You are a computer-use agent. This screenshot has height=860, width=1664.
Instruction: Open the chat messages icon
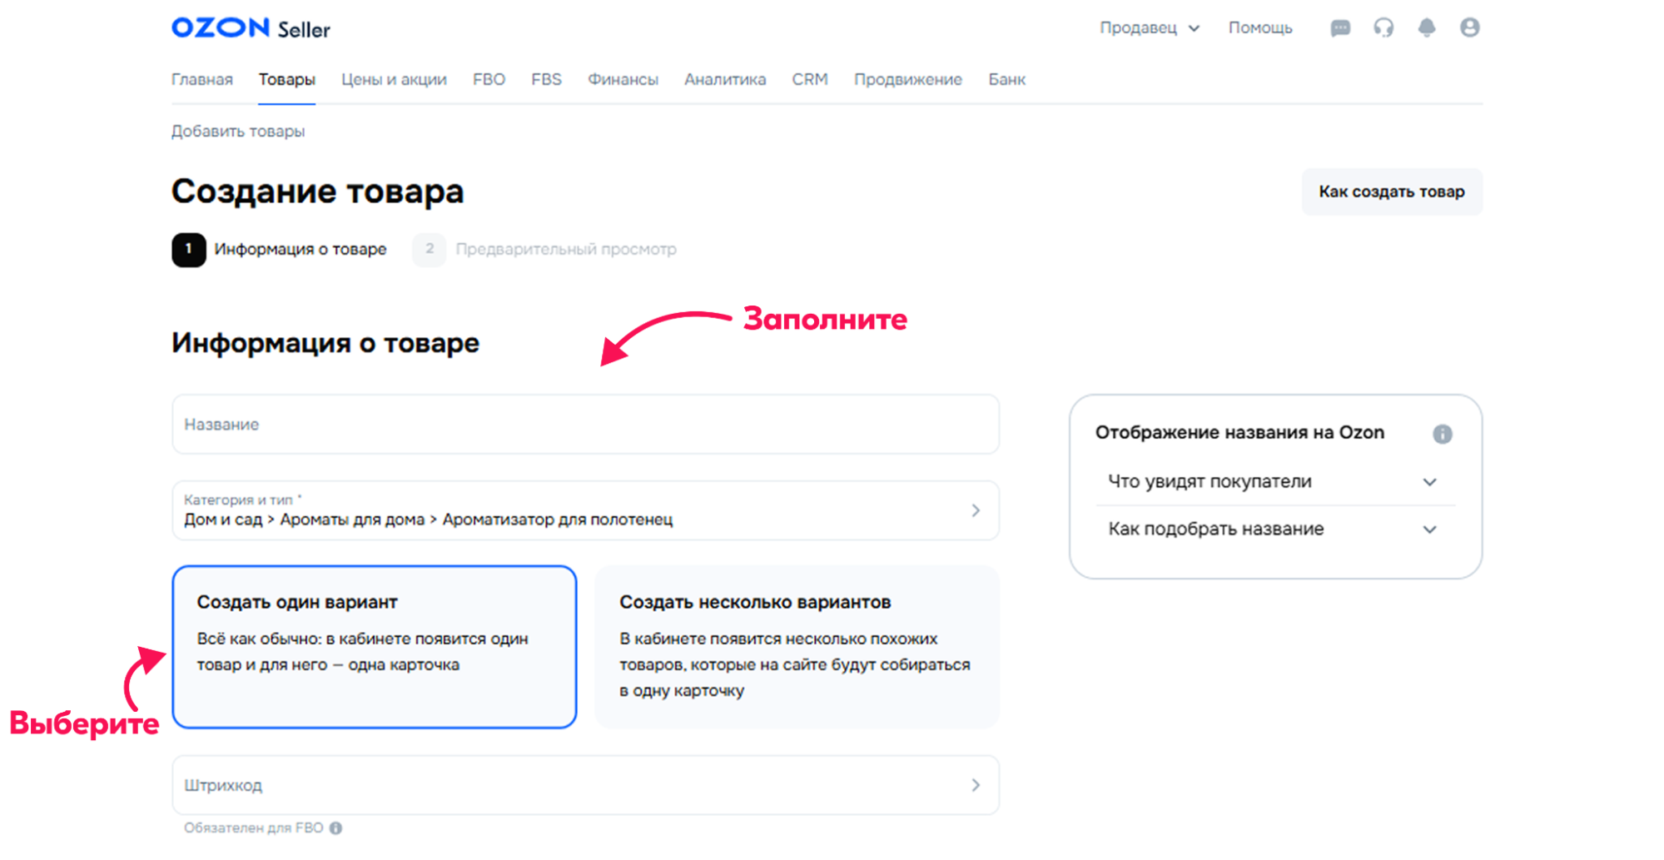(x=1339, y=28)
